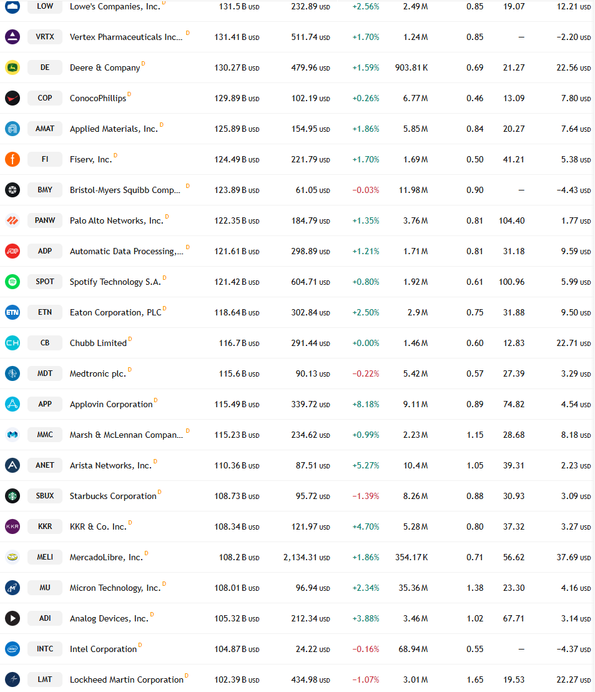Click the D superscript beside Fiserv, Inc.
595x692 pixels.
coord(116,156)
